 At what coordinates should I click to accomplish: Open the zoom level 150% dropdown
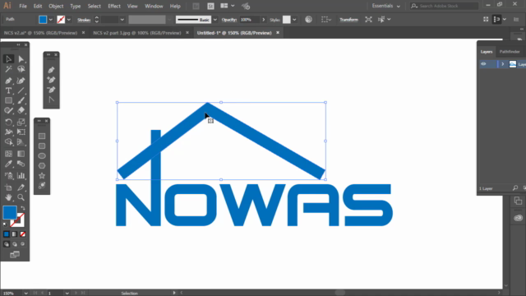[x=25, y=294]
